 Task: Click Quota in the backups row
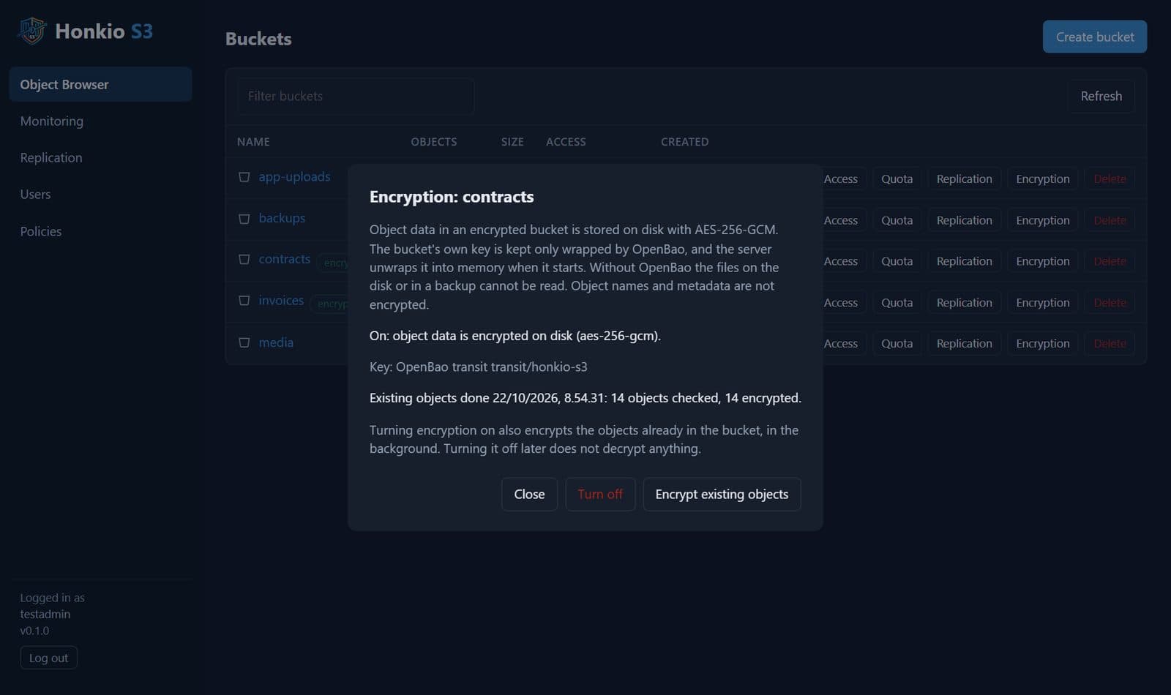[897, 220]
